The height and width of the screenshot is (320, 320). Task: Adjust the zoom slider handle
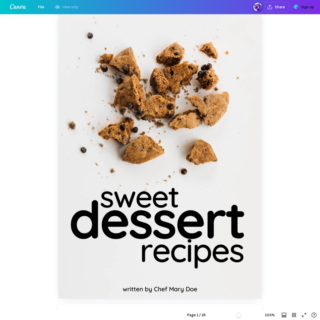238,315
